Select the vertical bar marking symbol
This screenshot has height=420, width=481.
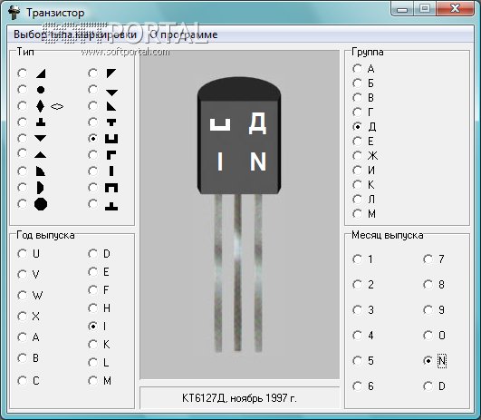pos(93,171)
